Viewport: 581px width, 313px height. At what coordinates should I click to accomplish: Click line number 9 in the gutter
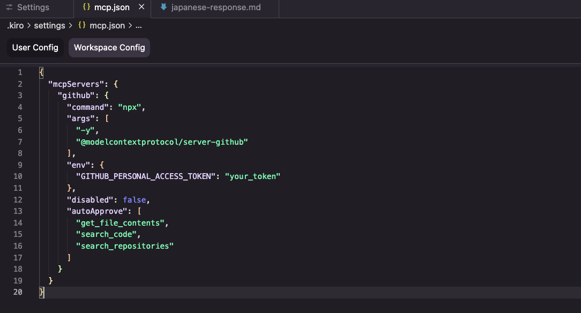20,165
